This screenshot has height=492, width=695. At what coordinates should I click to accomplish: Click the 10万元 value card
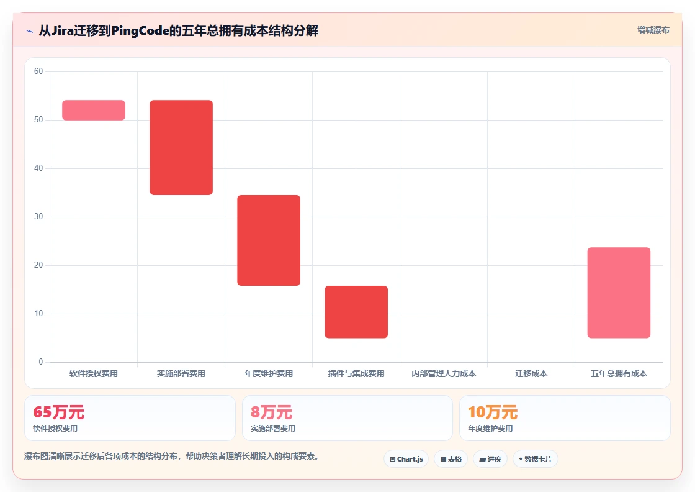coord(565,418)
